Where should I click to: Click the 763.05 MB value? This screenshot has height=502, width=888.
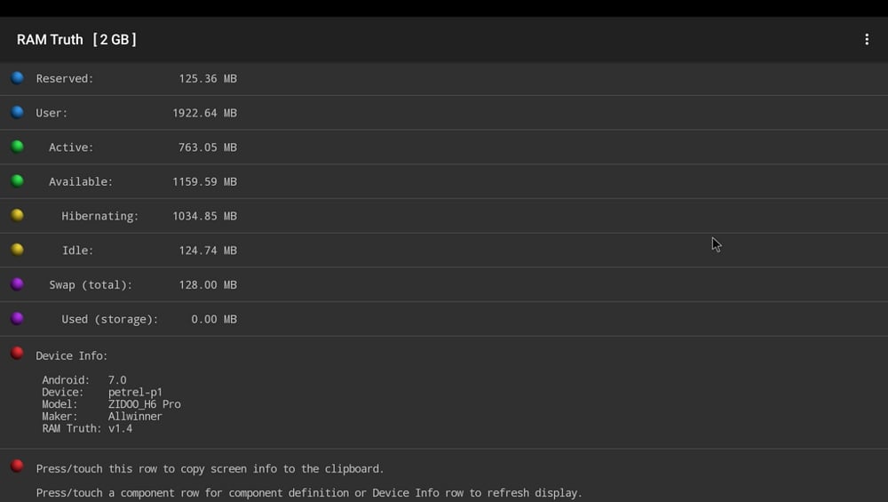point(208,147)
